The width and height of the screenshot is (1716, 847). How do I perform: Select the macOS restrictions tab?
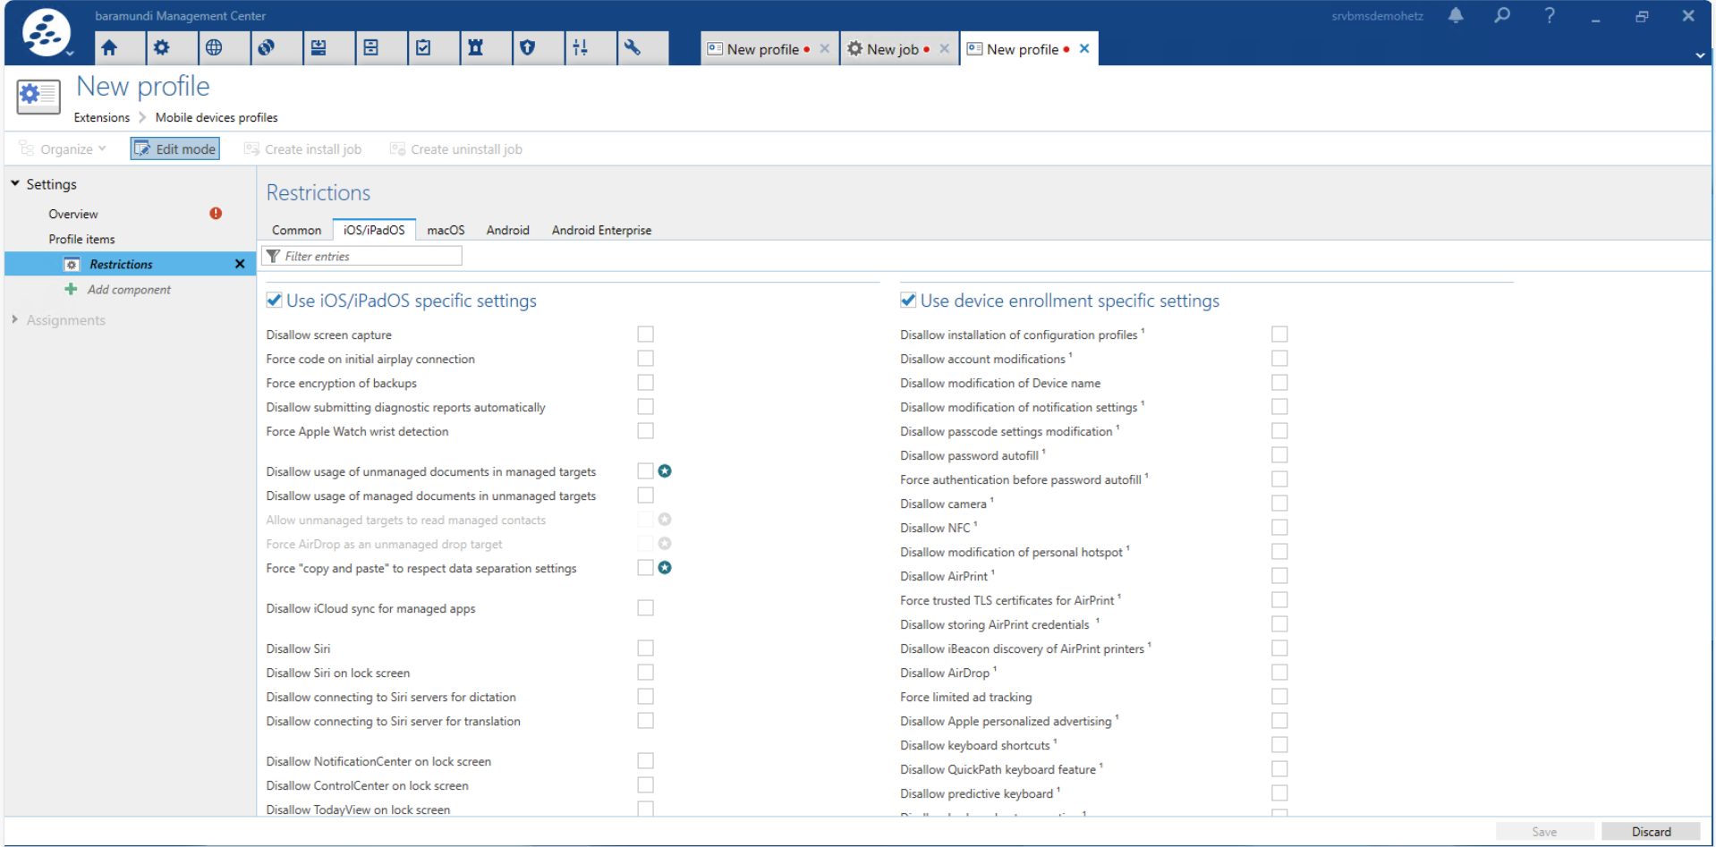[x=446, y=230]
